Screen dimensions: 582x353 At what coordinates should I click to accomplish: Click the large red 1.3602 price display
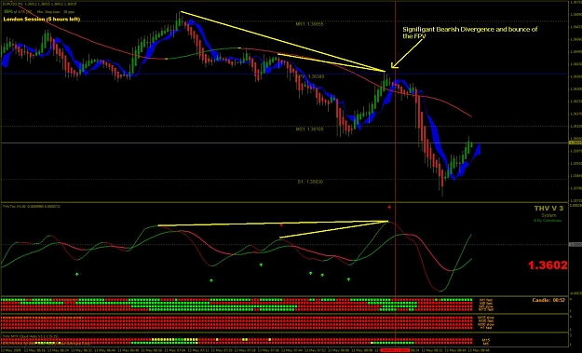coord(548,265)
